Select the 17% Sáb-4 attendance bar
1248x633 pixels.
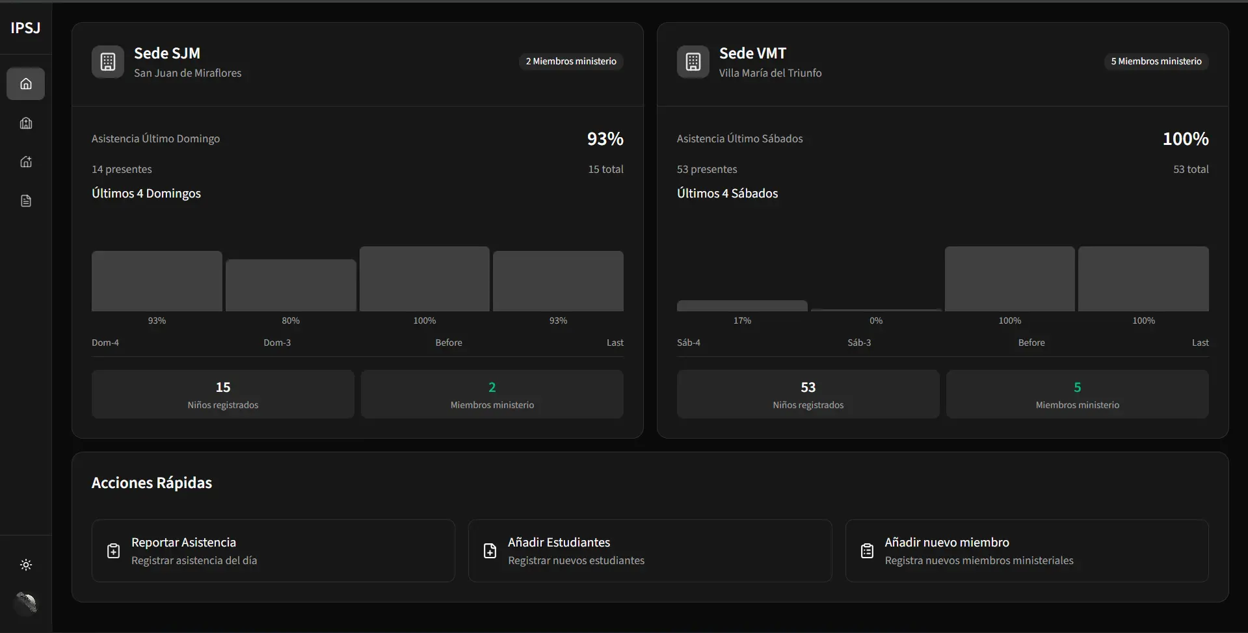(x=742, y=305)
